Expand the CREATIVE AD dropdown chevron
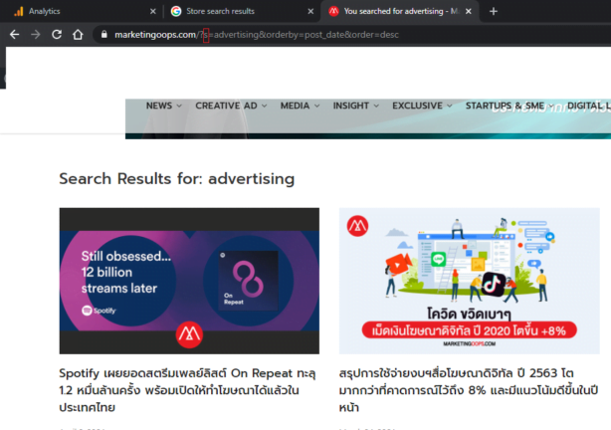This screenshot has height=430, width=611. (264, 107)
